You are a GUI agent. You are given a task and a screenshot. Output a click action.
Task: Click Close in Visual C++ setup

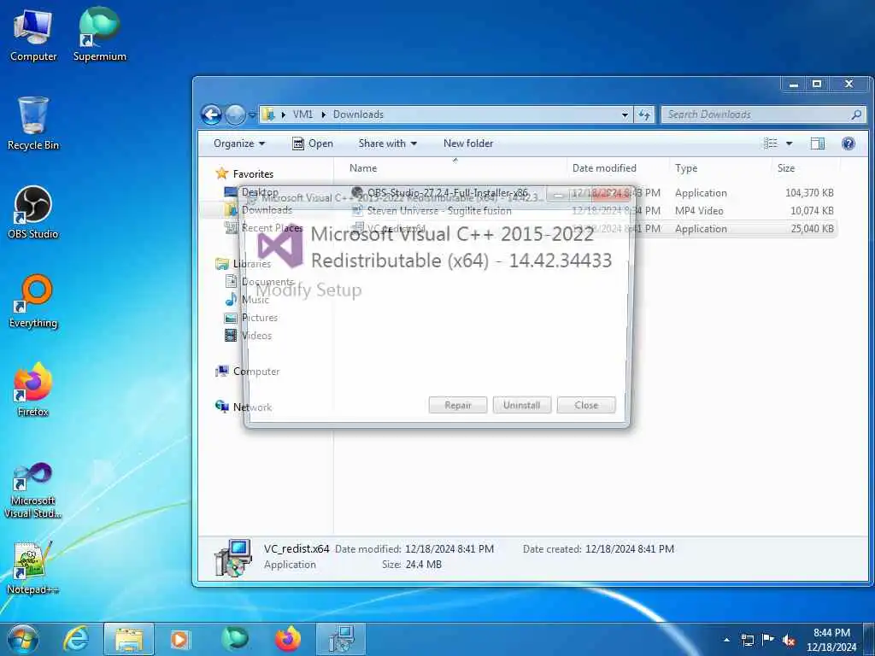(x=586, y=405)
